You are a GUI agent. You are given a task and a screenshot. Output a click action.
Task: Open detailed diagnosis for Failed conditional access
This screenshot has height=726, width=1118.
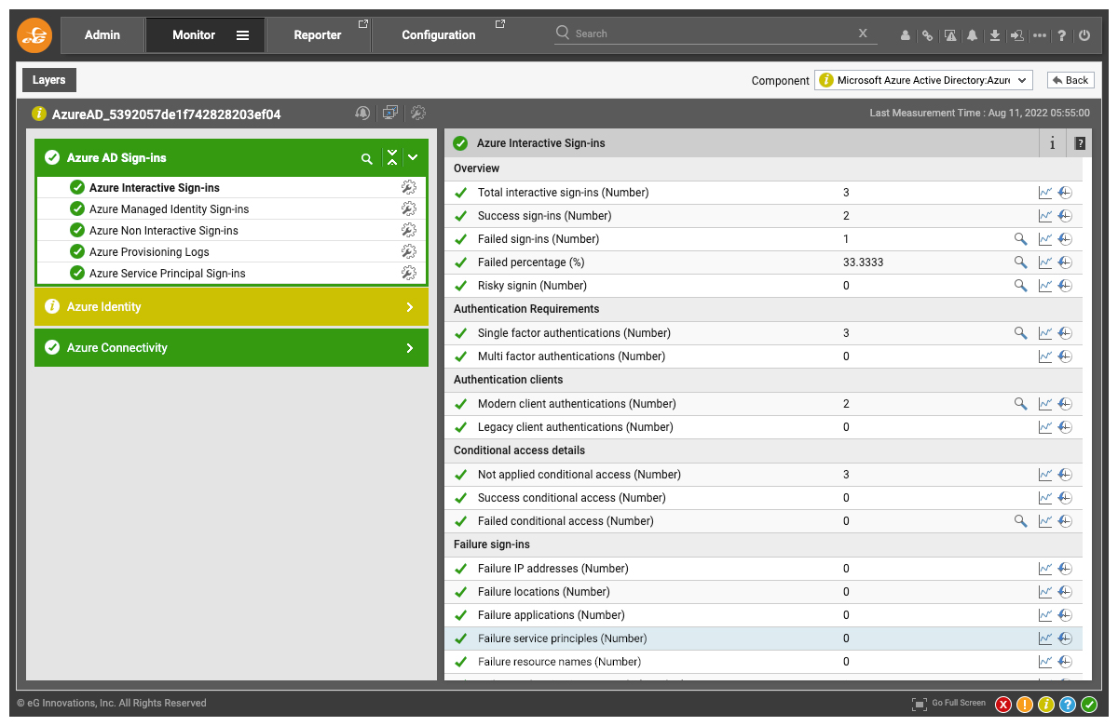(1020, 521)
